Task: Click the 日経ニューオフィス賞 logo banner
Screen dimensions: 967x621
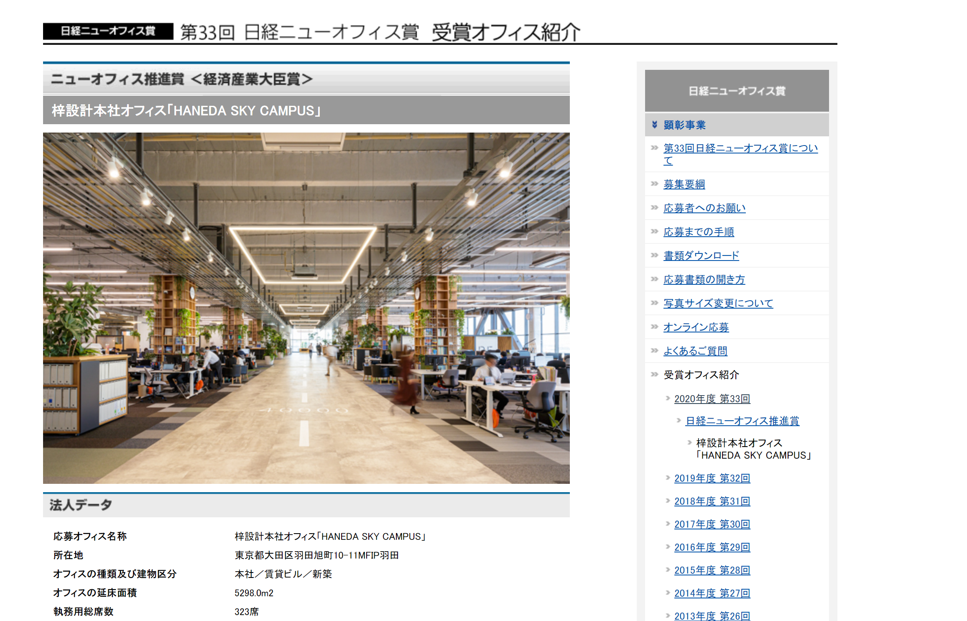Action: tap(108, 31)
